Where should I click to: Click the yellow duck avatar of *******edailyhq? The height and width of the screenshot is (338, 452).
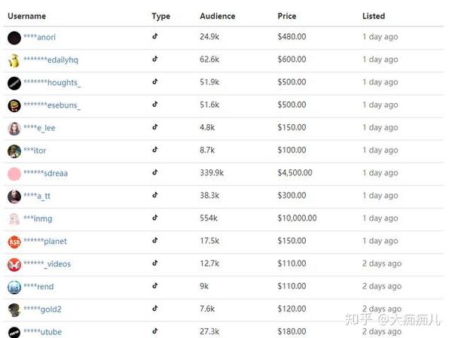pyautogui.click(x=14, y=60)
